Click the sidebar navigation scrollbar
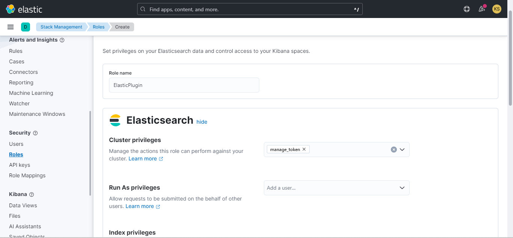513x238 pixels. [90, 153]
